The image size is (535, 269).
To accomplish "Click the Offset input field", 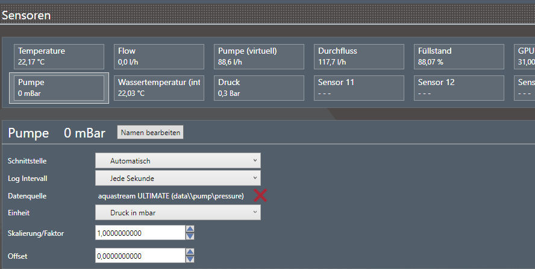I will point(139,256).
